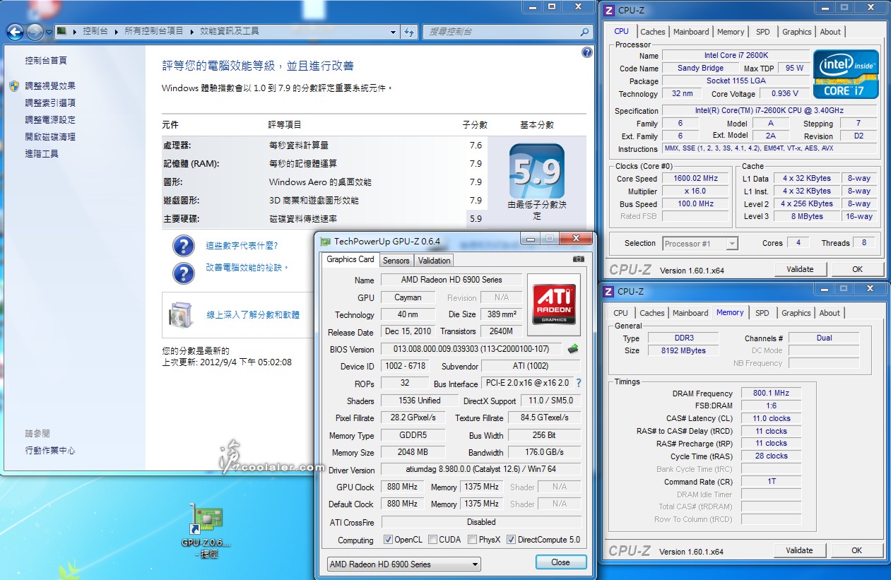
Task: Toggle the DirectCompute 5.0 checkbox
Action: (x=512, y=540)
